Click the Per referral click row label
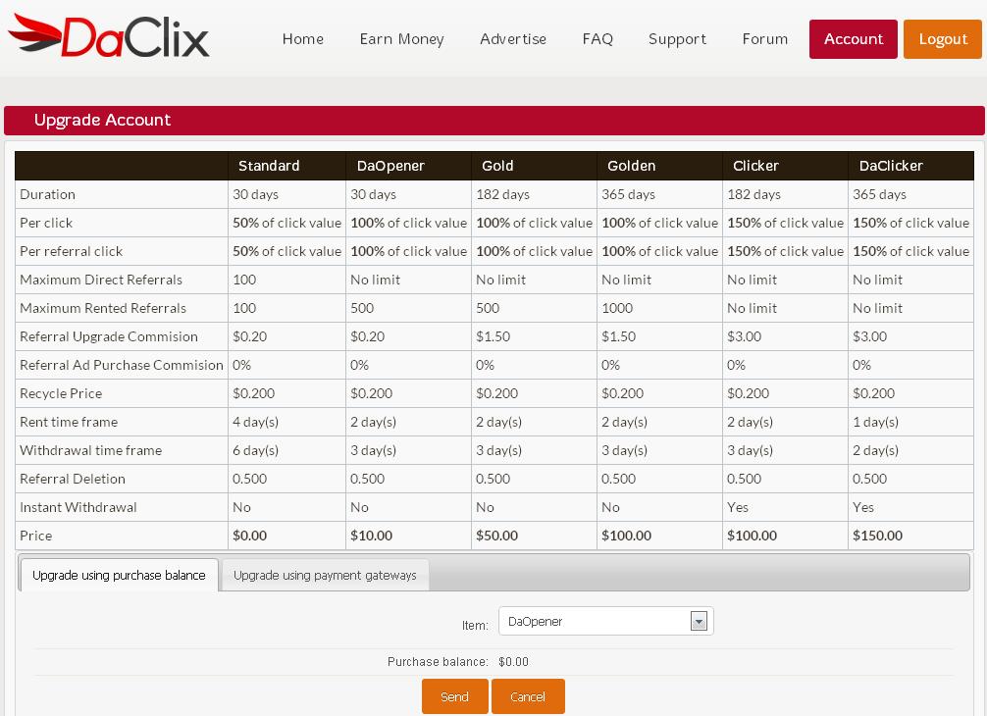The height and width of the screenshot is (716, 987). [71, 251]
